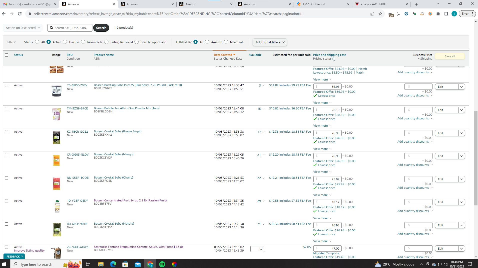The height and width of the screenshot is (268, 478).
Task: Expand View more for Crystal Boba Mango
Action: 322,172
